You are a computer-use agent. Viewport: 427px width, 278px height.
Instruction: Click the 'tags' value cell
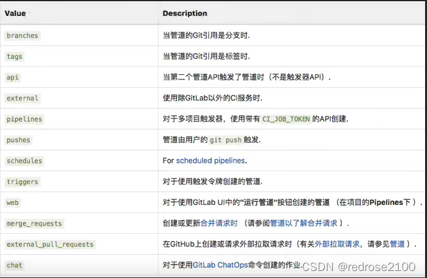pos(15,56)
